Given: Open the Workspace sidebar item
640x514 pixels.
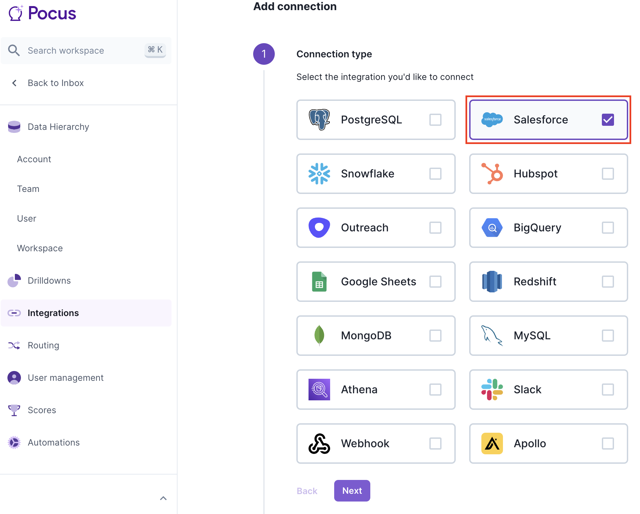Looking at the screenshot, I should pos(40,248).
